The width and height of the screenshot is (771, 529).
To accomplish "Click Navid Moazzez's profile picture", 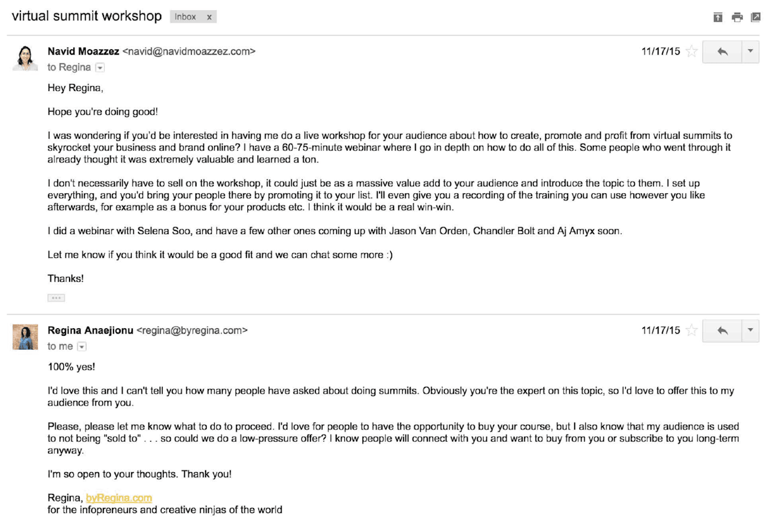I will pyautogui.click(x=25, y=58).
